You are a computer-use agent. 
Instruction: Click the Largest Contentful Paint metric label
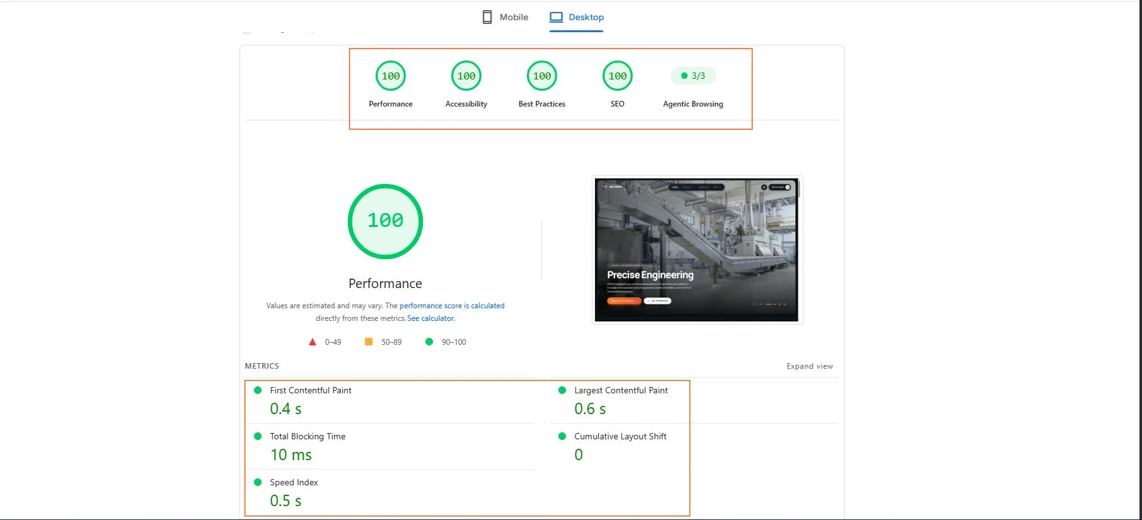(x=621, y=390)
